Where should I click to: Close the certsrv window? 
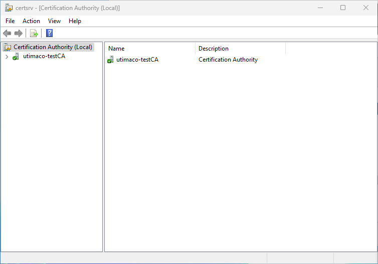click(x=365, y=8)
